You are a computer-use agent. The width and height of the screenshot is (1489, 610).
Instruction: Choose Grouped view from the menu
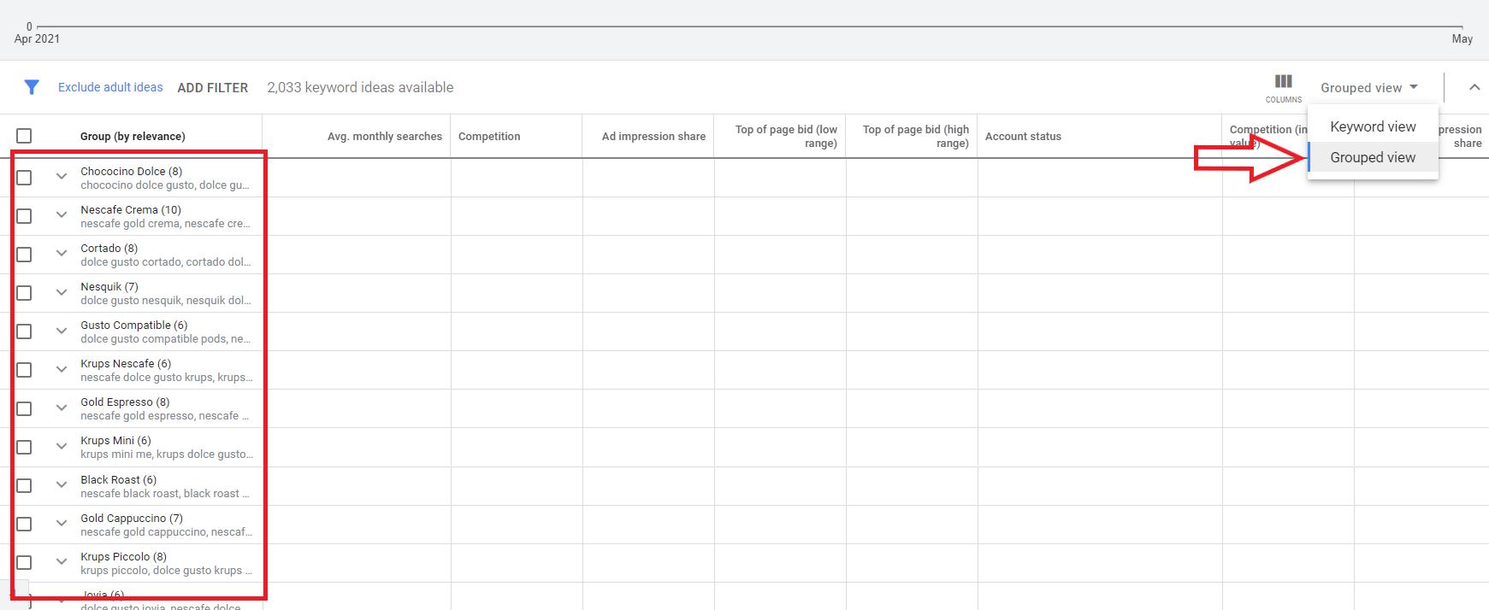click(x=1372, y=157)
